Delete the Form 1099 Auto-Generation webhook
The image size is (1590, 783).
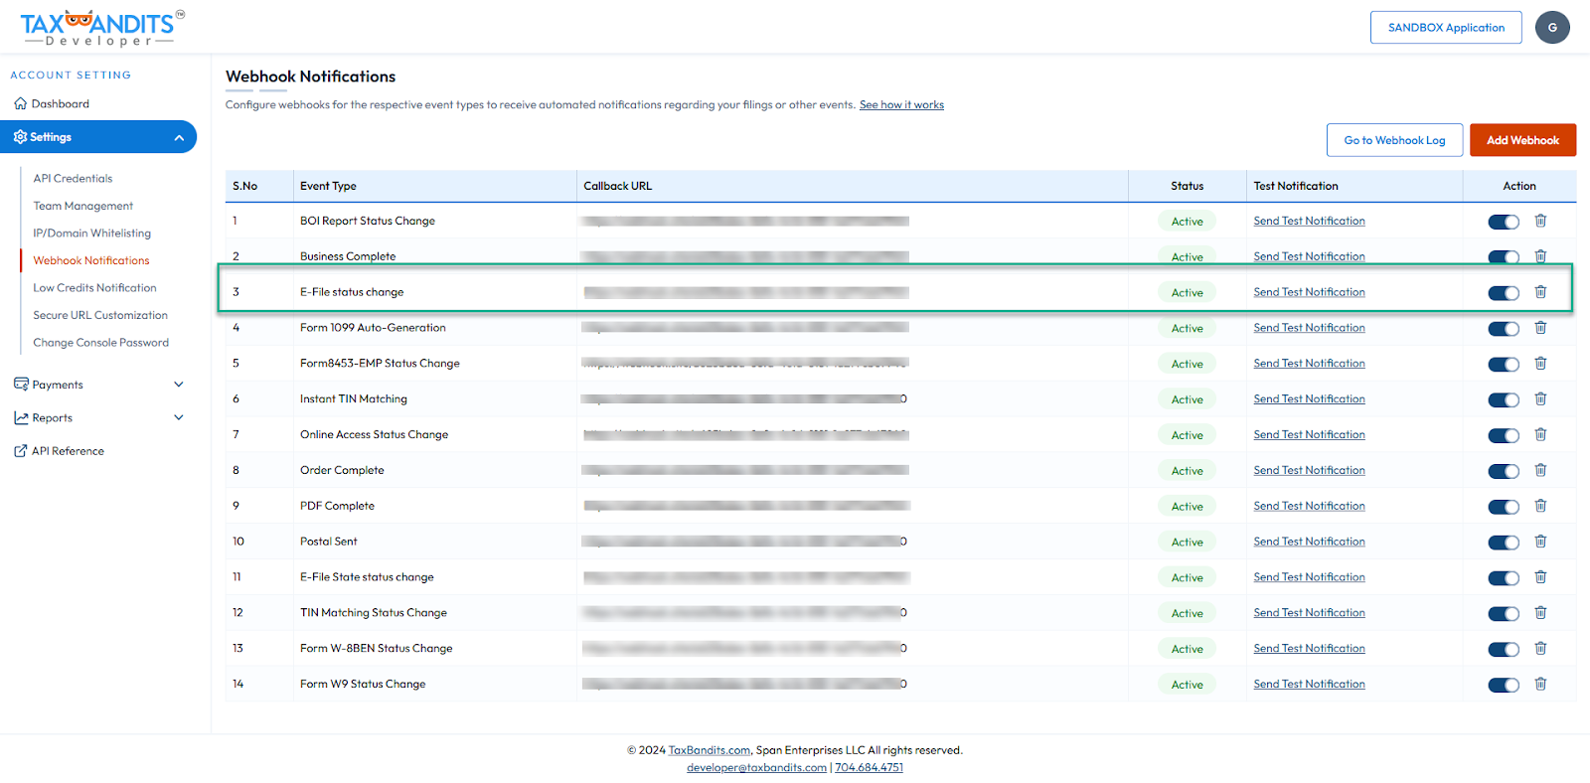[x=1540, y=328]
